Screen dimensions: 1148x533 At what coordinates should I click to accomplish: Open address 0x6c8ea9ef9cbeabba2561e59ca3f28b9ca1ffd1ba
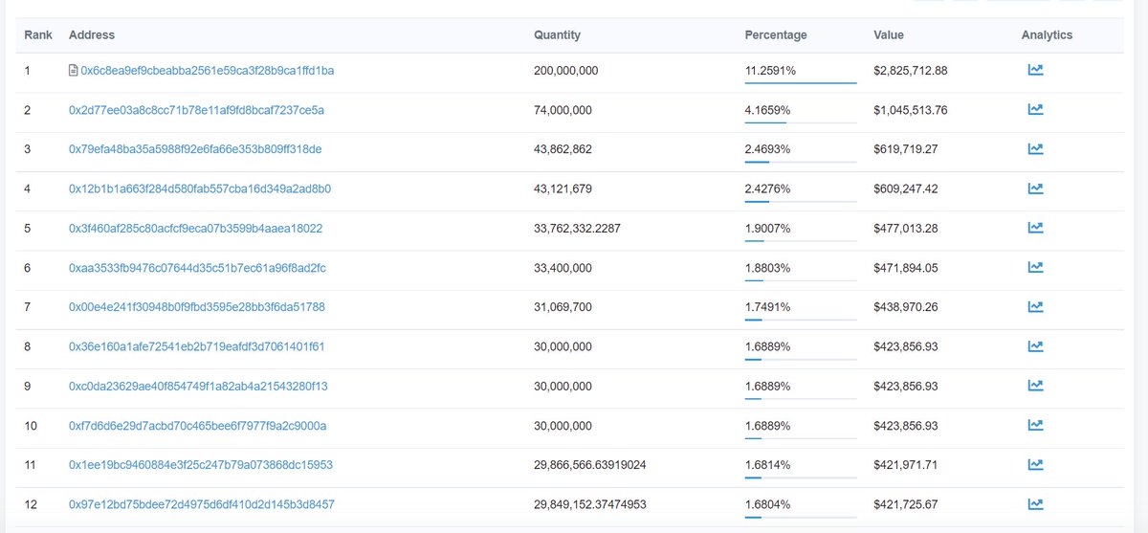(x=207, y=71)
